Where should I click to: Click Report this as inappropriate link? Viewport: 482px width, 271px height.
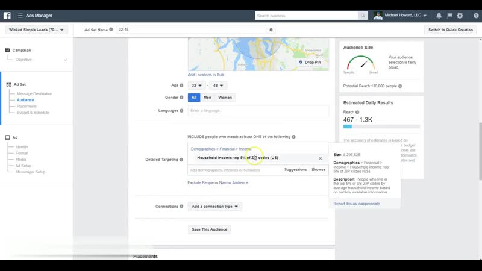(357, 204)
